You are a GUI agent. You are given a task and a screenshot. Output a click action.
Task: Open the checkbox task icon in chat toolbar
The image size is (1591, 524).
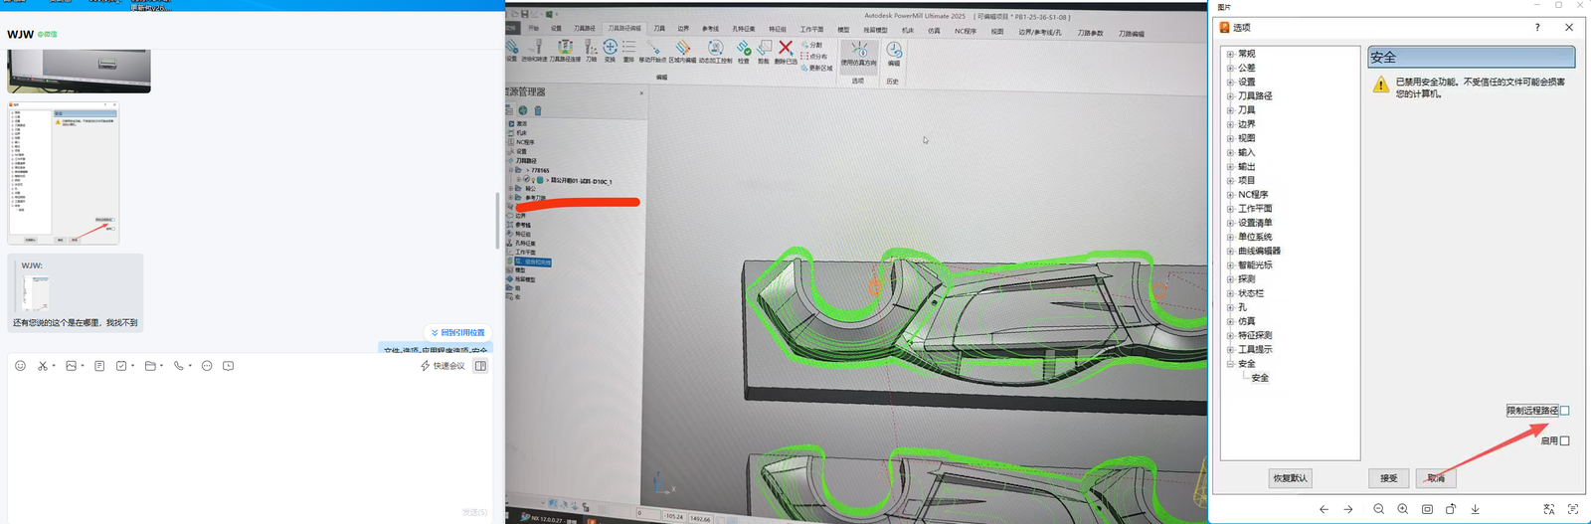tap(121, 366)
